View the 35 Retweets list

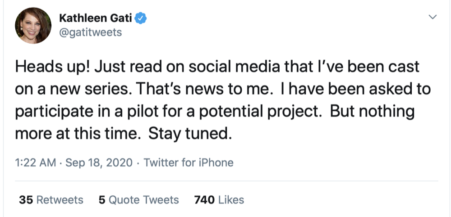(51, 199)
